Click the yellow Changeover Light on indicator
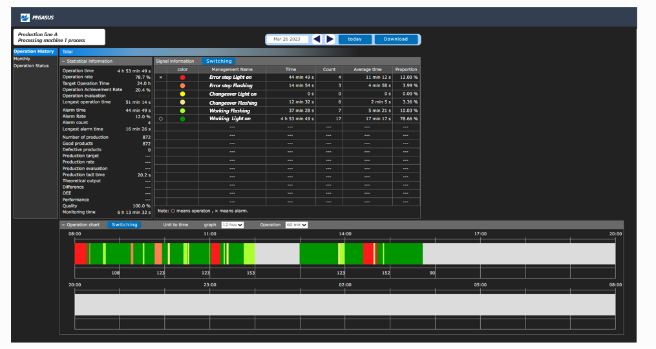656x349 pixels. (182, 94)
